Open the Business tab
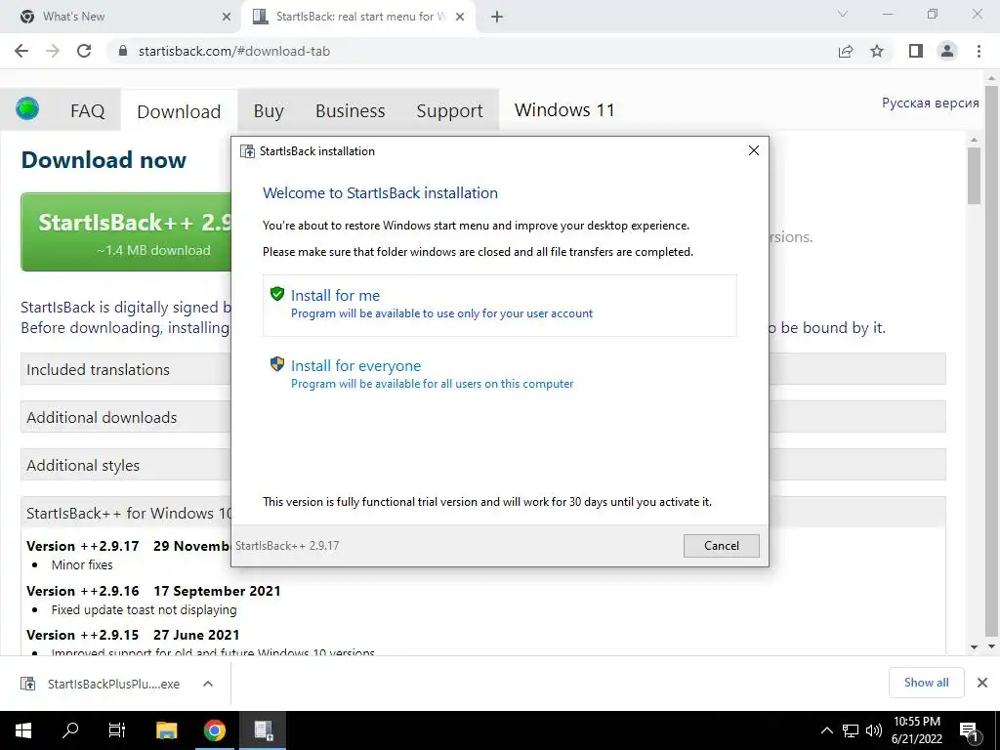This screenshot has width=1000, height=750. pos(351,111)
